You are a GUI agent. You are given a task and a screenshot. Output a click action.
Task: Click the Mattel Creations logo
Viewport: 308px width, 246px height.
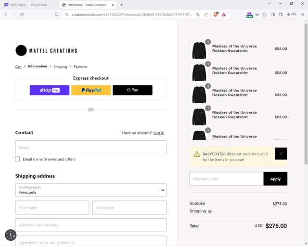[x=46, y=50]
